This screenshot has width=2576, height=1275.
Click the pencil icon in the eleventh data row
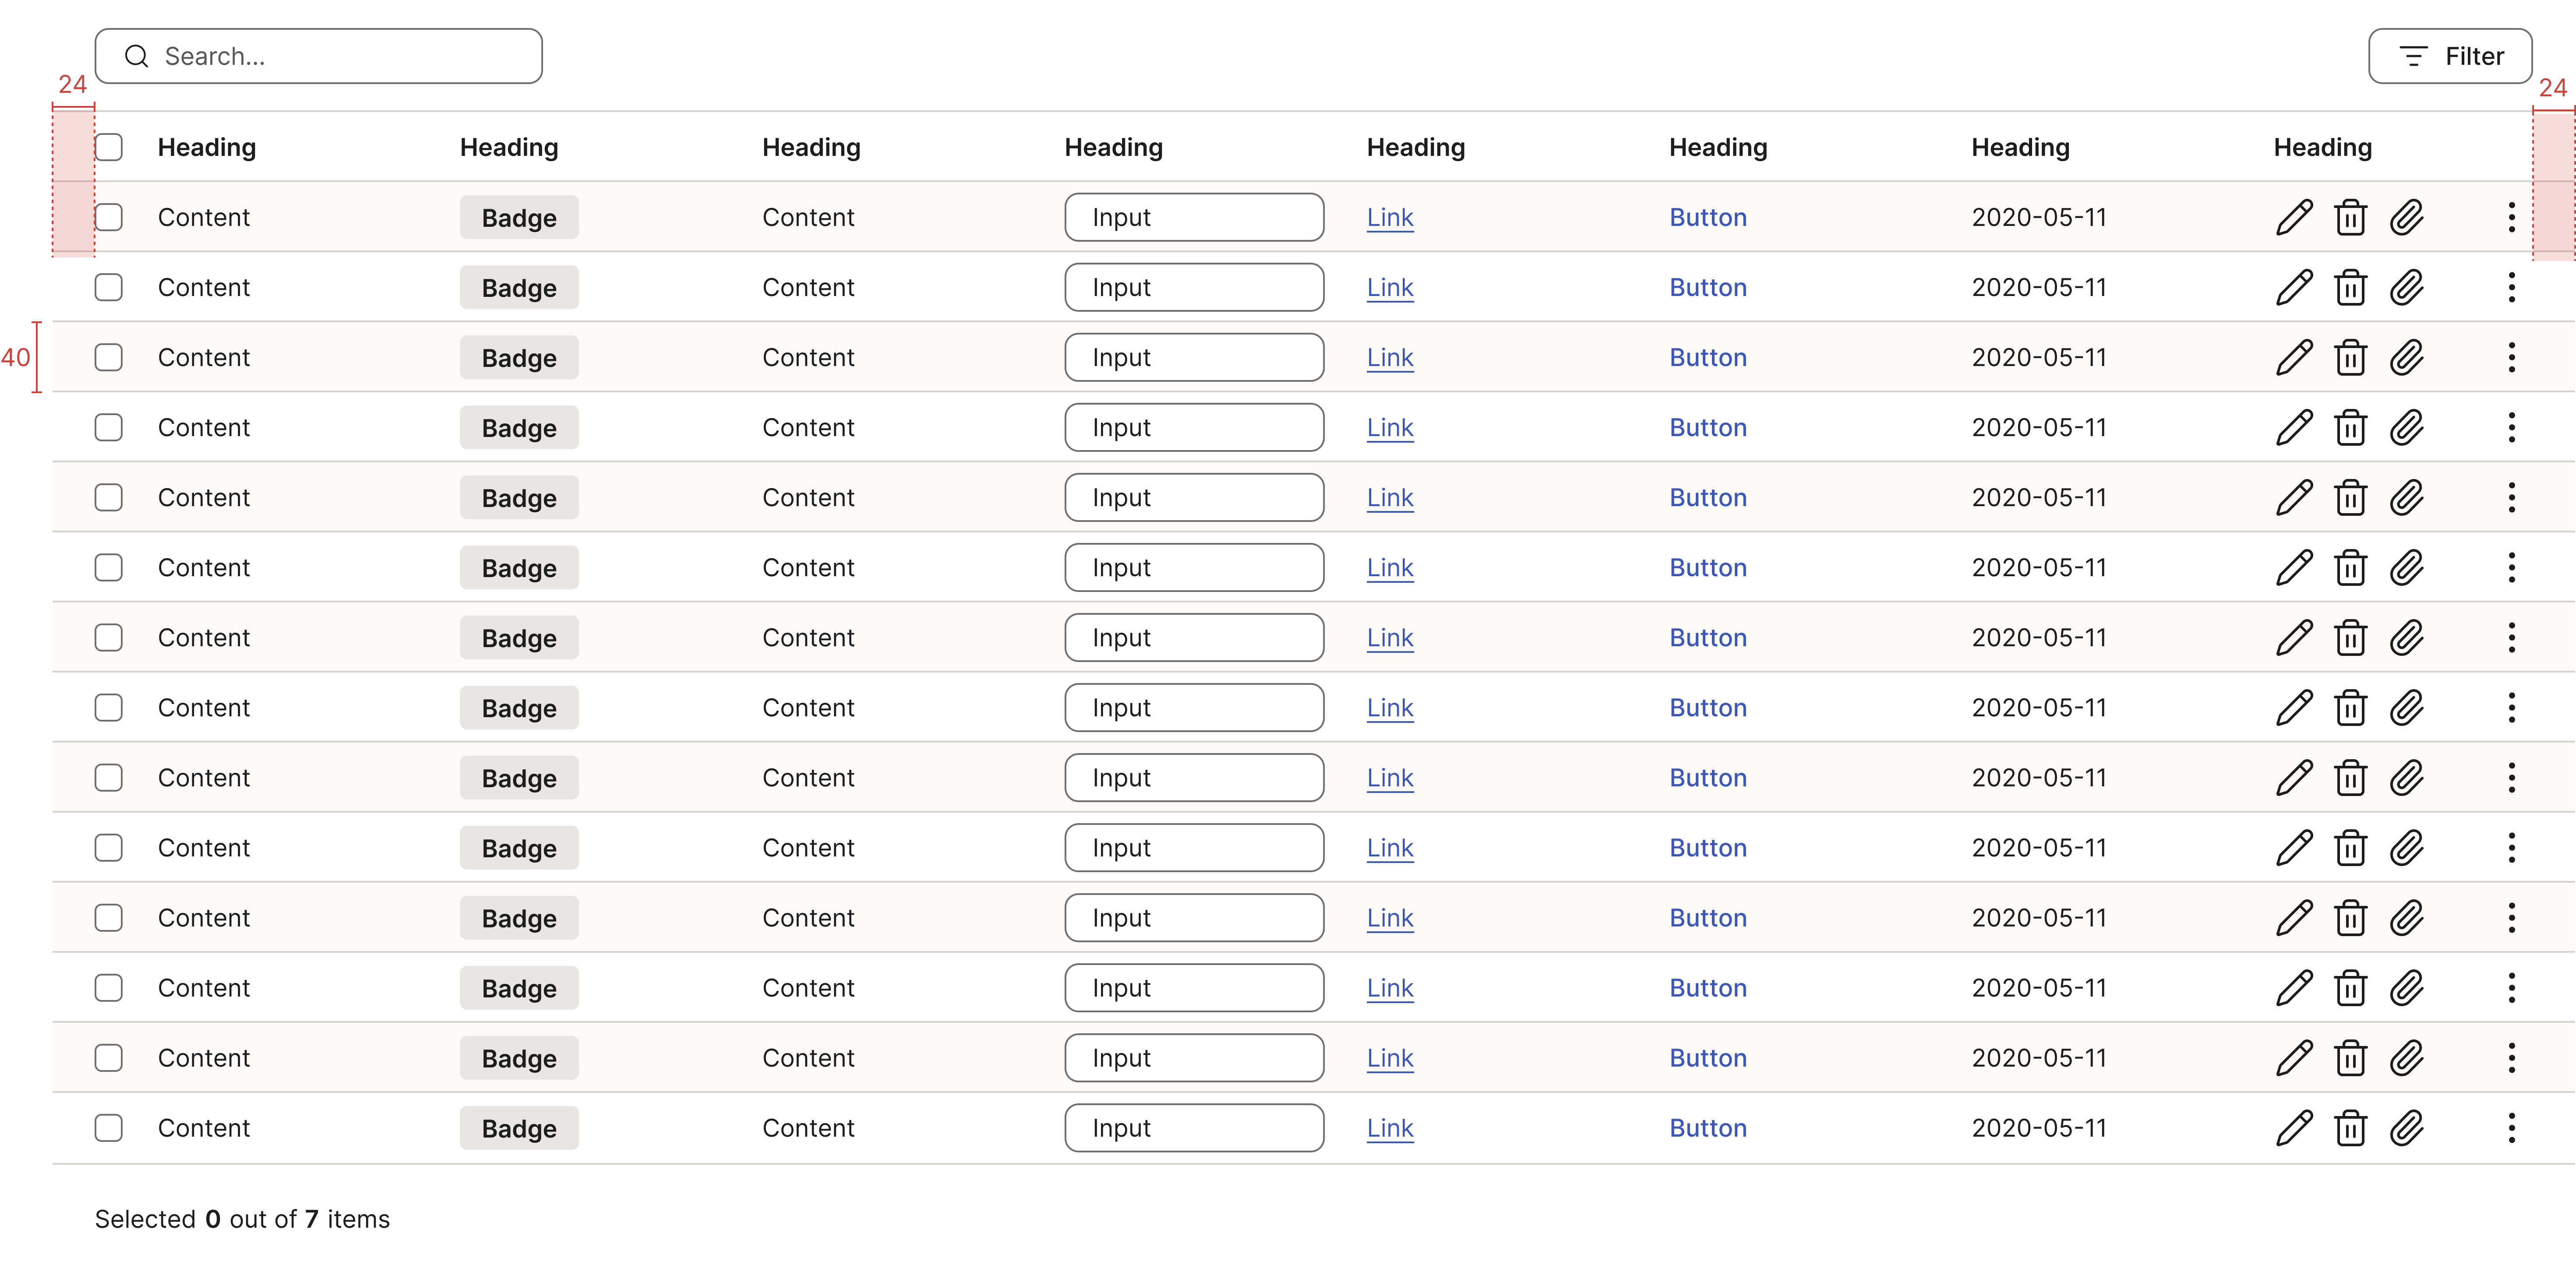coord(2294,917)
